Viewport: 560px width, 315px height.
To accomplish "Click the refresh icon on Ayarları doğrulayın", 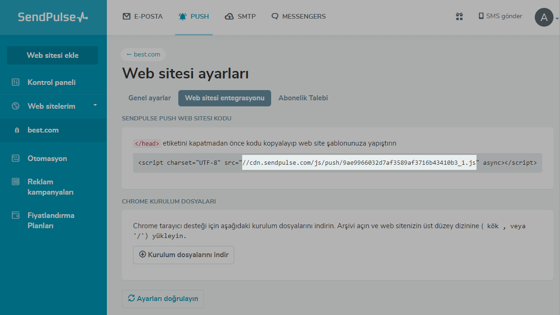I will click(131, 298).
